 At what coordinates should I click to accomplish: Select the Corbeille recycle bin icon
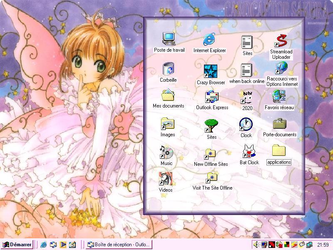point(168,72)
